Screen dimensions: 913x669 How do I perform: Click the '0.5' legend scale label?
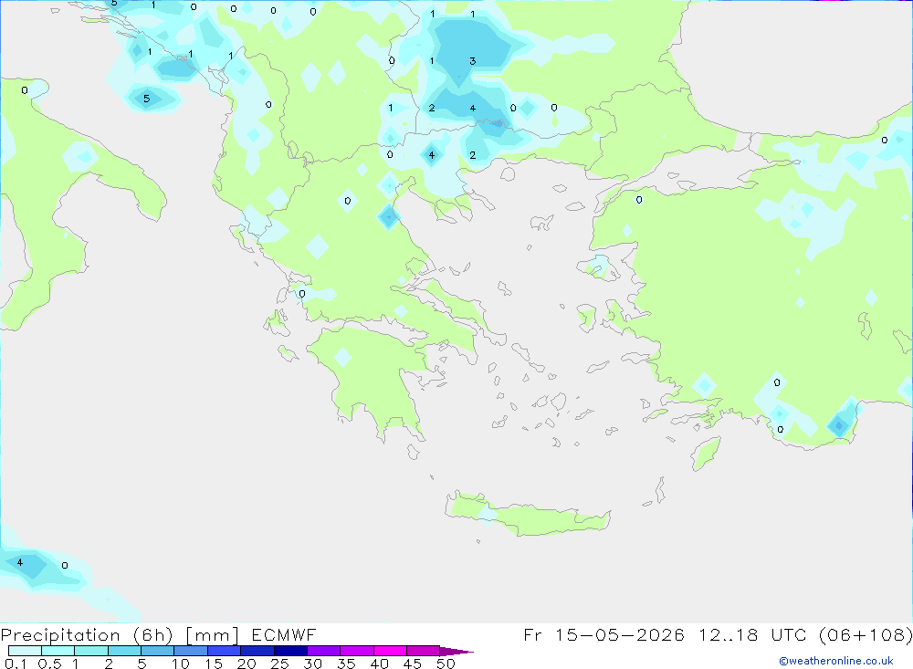coord(49,664)
